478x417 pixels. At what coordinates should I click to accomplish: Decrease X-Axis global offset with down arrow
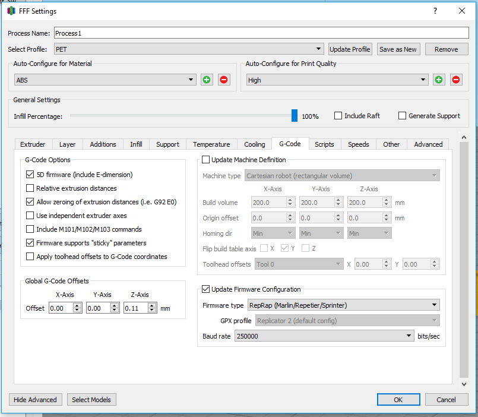[x=77, y=311]
